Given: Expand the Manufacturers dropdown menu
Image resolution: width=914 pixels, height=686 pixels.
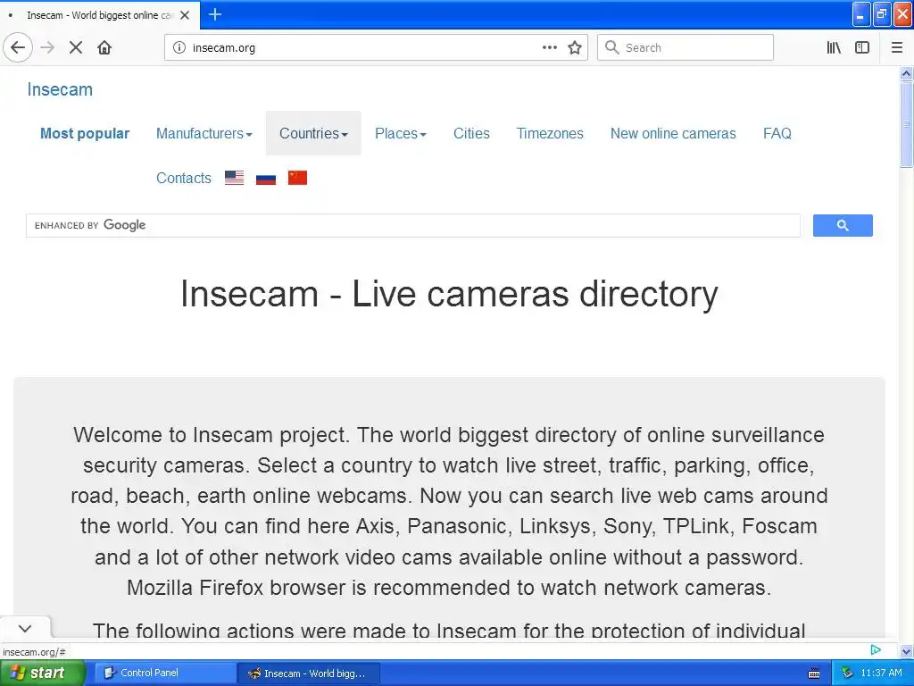Looking at the screenshot, I should (204, 134).
